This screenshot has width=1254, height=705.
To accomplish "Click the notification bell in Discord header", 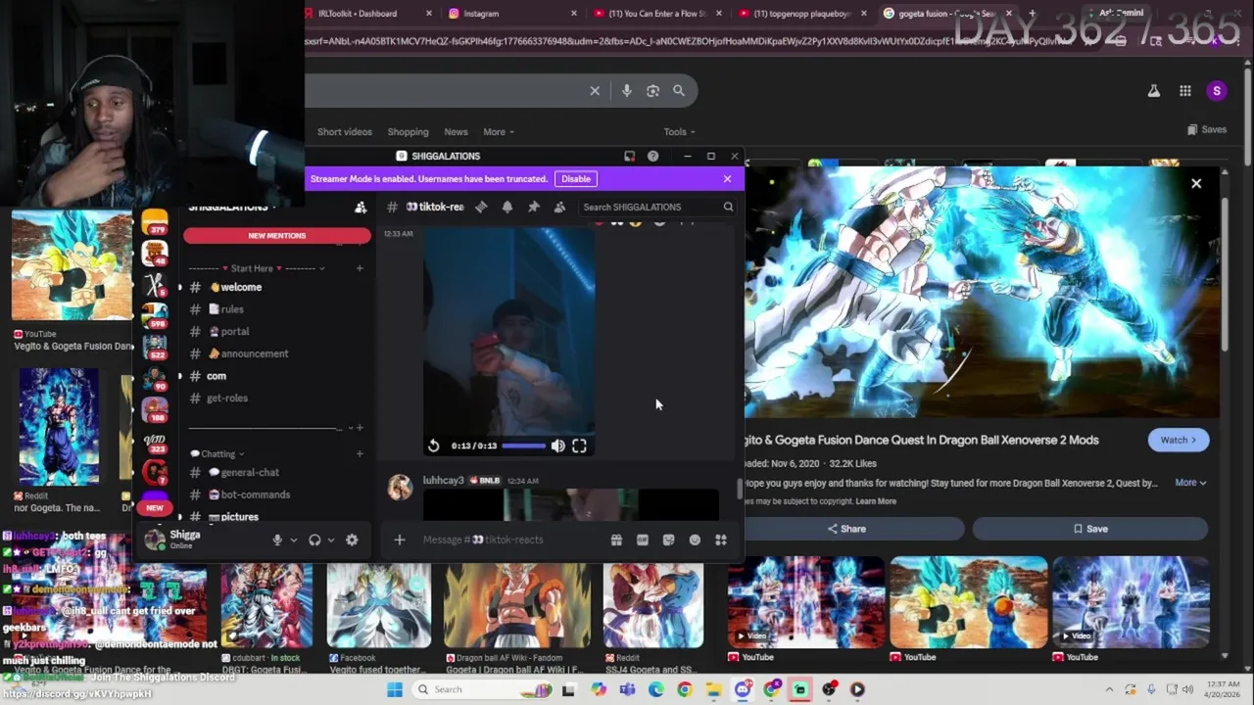I will [x=507, y=207].
